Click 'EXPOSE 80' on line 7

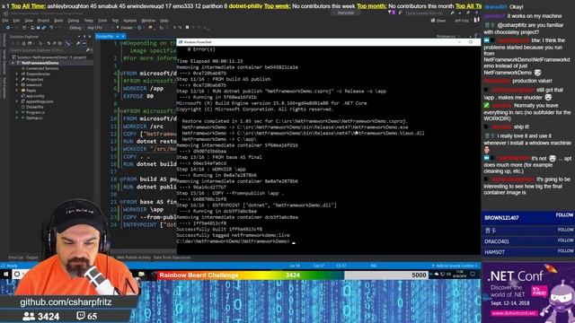pyautogui.click(x=138, y=96)
